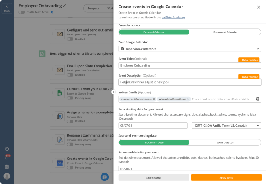Viewport: 266px width, 184px height.
Task: Remove the wilmadeivs@gmail.com invitee
Action: point(189,99)
